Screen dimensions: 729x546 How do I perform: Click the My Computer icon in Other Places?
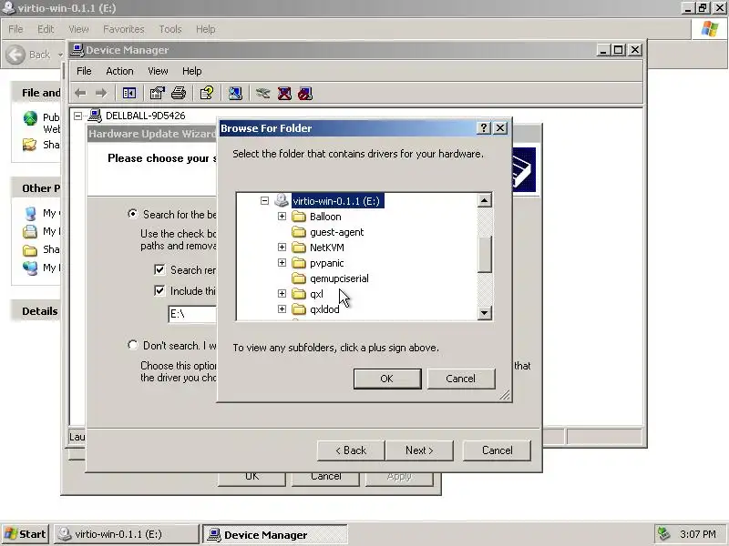[30, 213]
